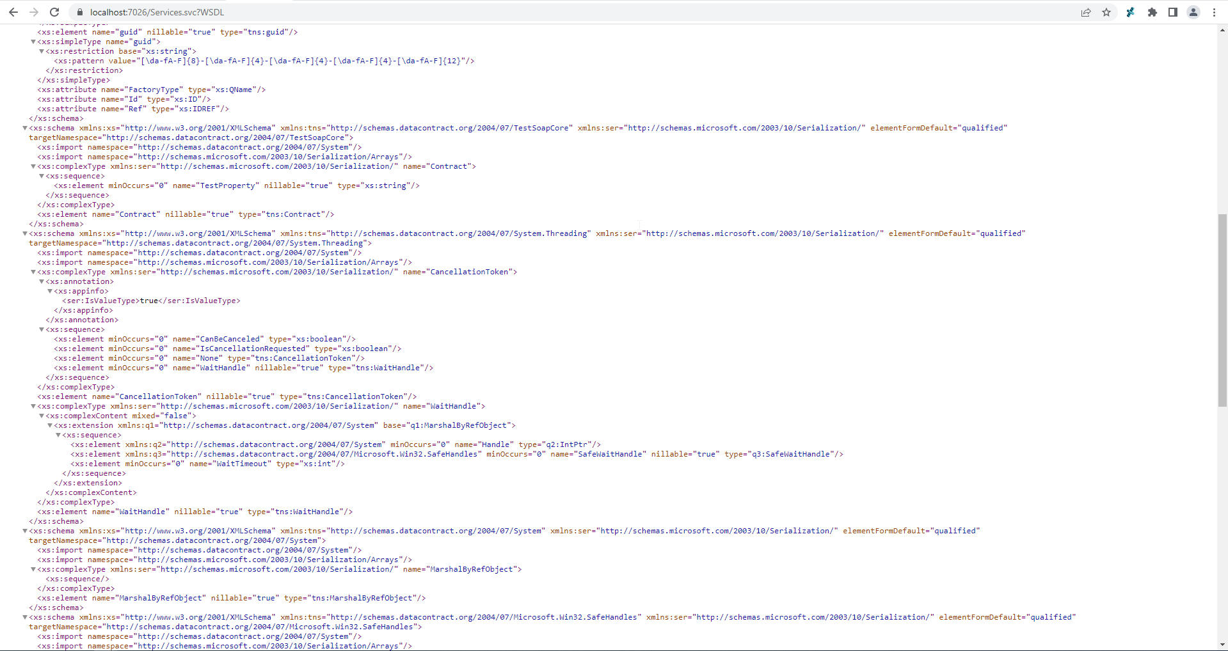View site information lock icon
The image size is (1228, 651).
(79, 12)
